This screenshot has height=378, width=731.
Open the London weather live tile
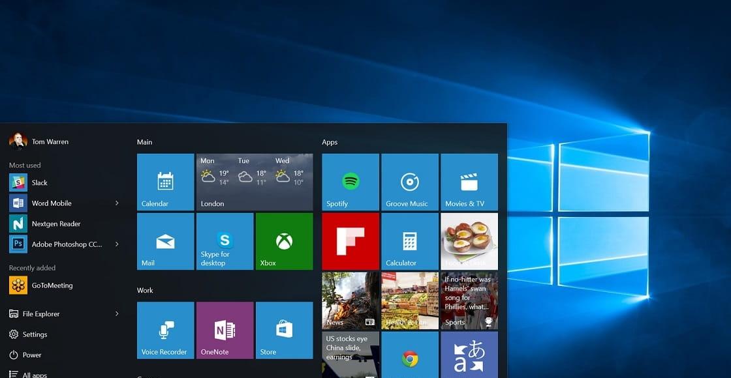(255, 182)
